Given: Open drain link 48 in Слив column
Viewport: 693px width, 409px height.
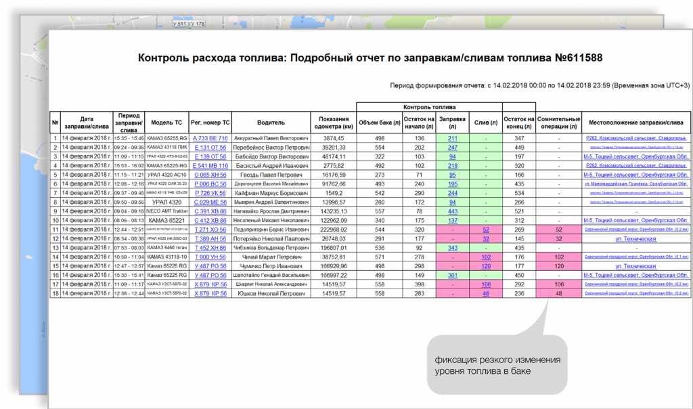Looking at the screenshot, I should click(486, 294).
